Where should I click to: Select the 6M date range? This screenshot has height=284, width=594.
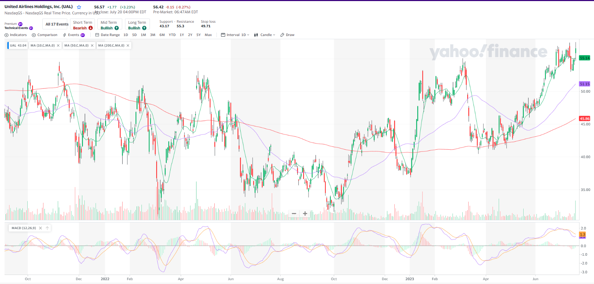click(162, 35)
